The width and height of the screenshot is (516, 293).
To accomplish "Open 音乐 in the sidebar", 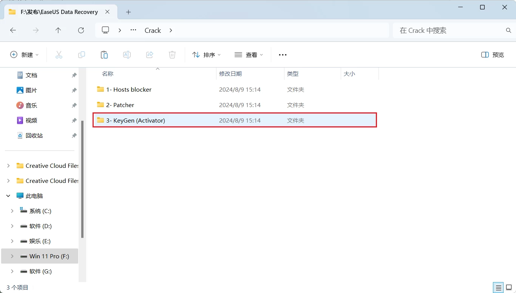I will [31, 105].
